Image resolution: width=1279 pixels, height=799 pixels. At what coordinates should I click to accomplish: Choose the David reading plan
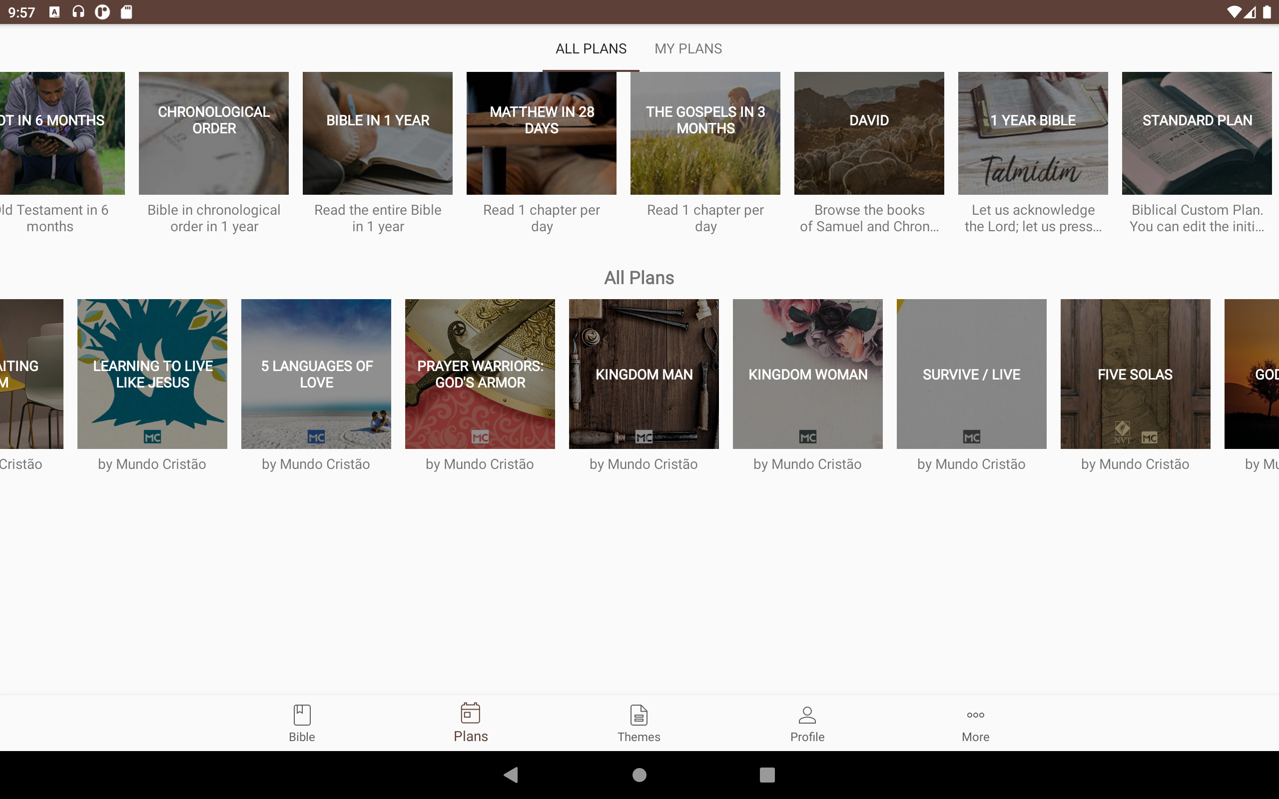pyautogui.click(x=869, y=133)
